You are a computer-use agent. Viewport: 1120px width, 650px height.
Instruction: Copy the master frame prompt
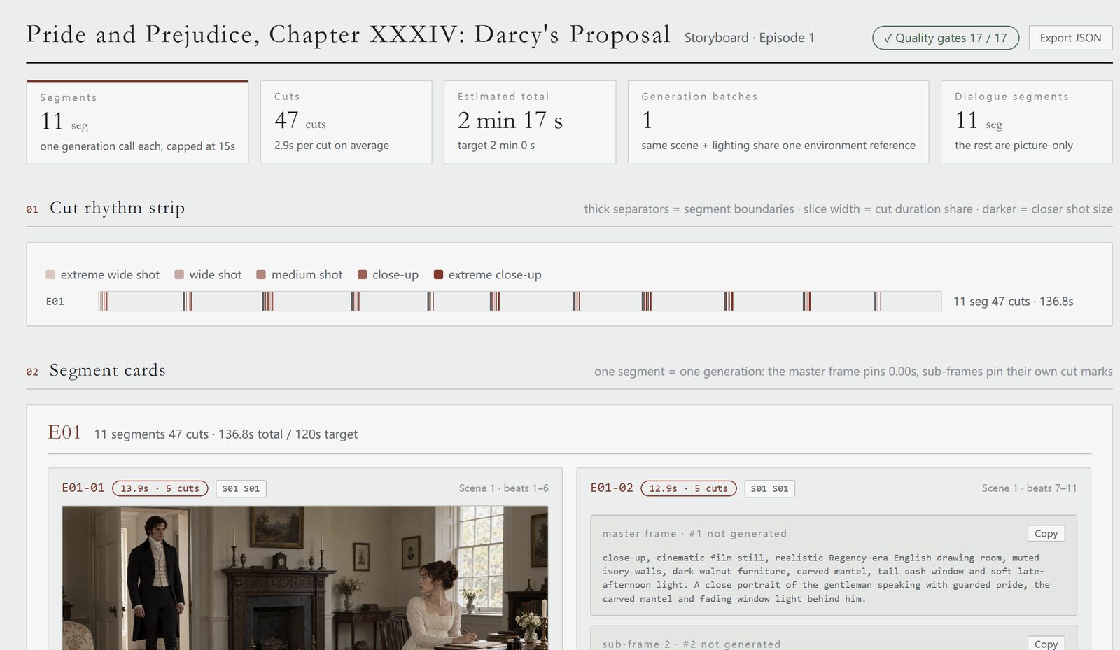pyautogui.click(x=1046, y=533)
